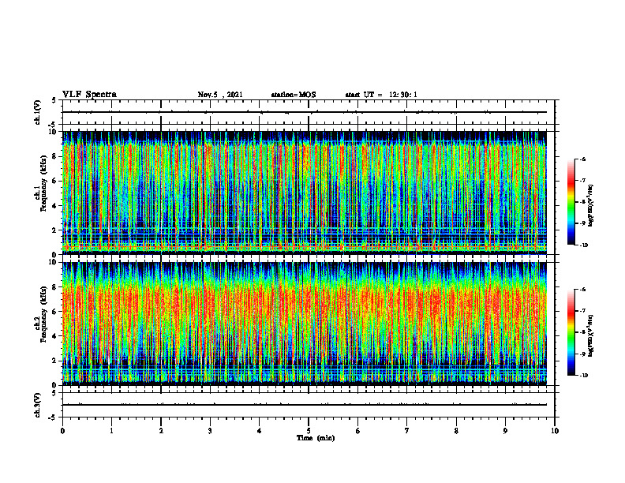
Task: Click the "-6" label on ch.1 colorbar
Action: (x=582, y=159)
